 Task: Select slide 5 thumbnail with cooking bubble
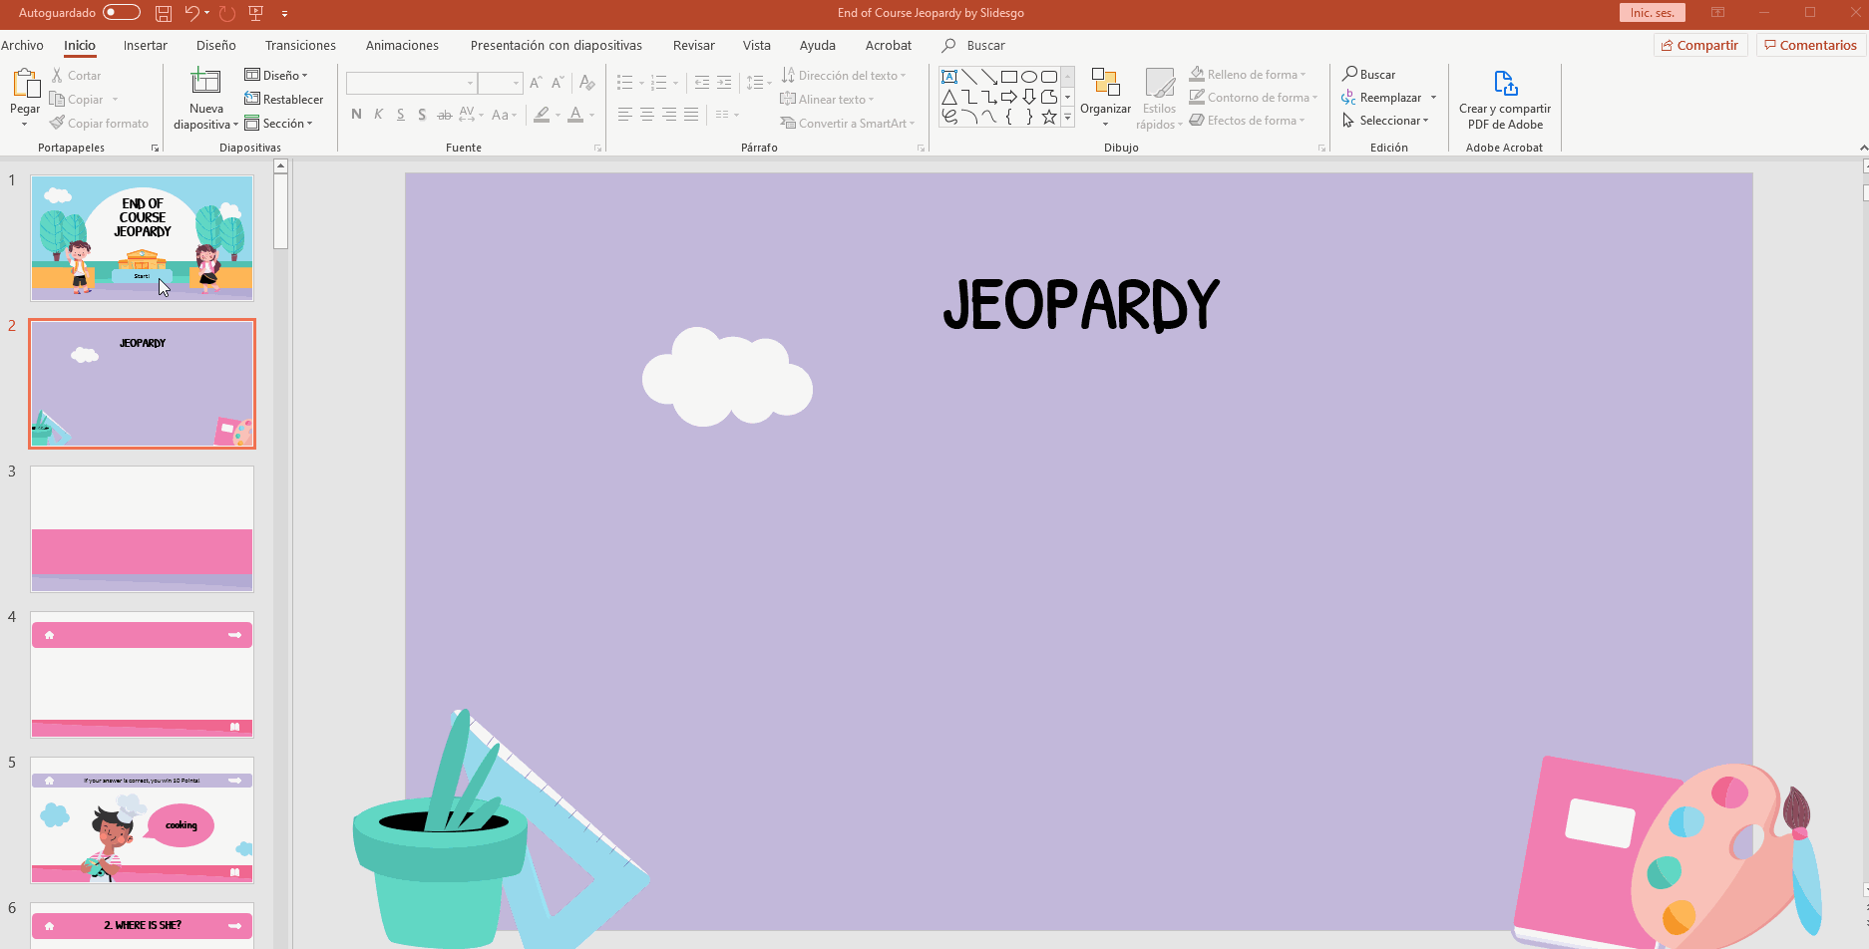pyautogui.click(x=142, y=820)
